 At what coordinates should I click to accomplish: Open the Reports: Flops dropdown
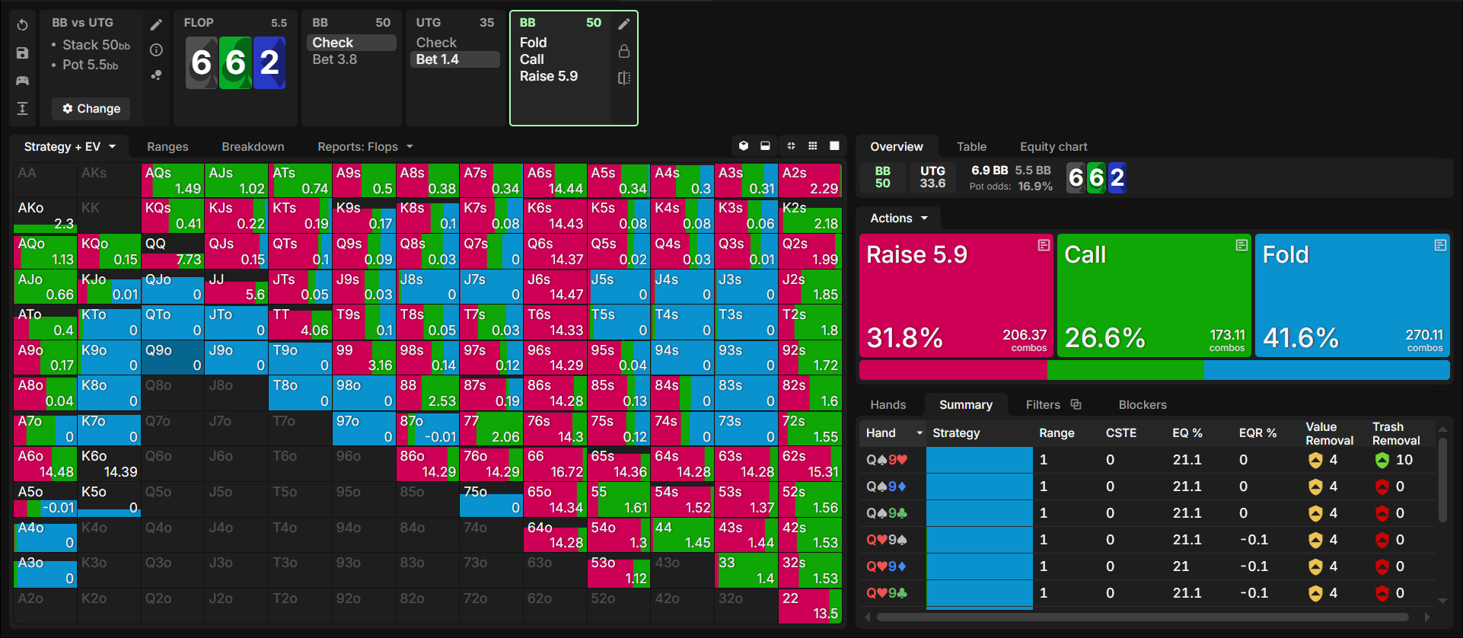pos(365,147)
